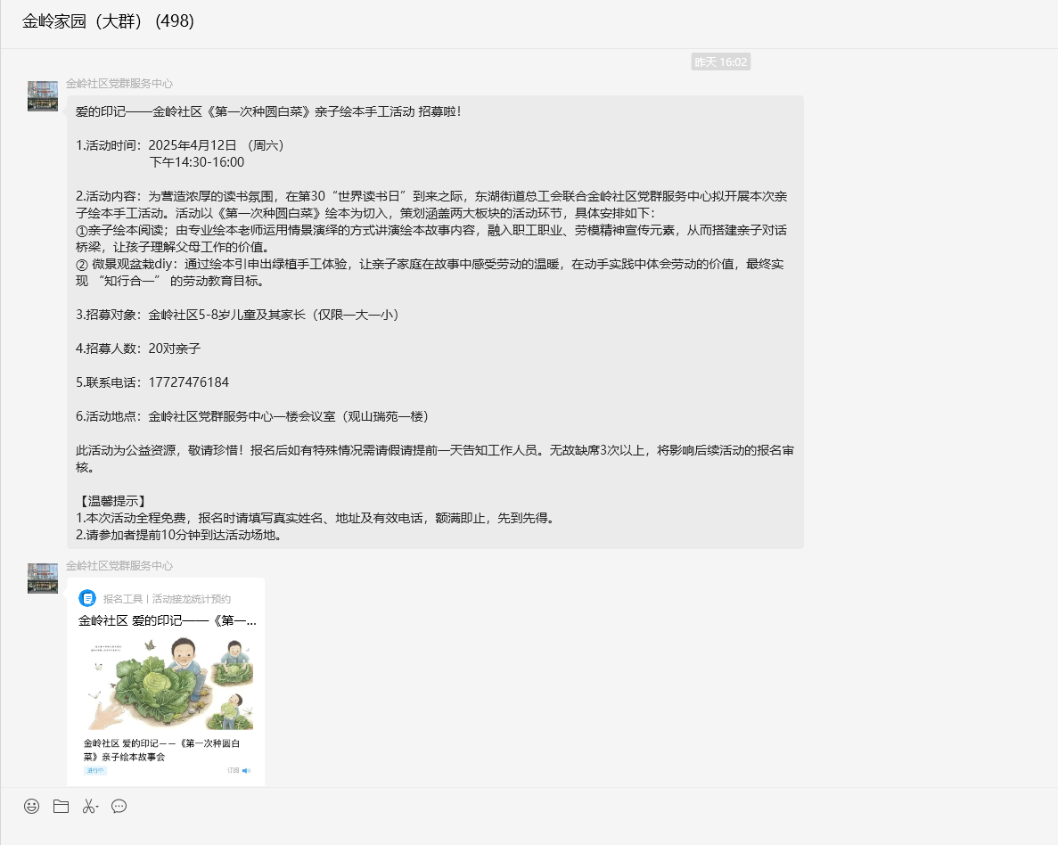The image size is (1058, 845).
Task: Click the scissors screenshot tool
Action: [87, 806]
